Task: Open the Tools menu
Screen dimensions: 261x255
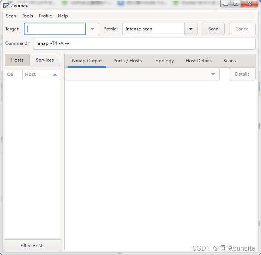Action: pos(27,16)
